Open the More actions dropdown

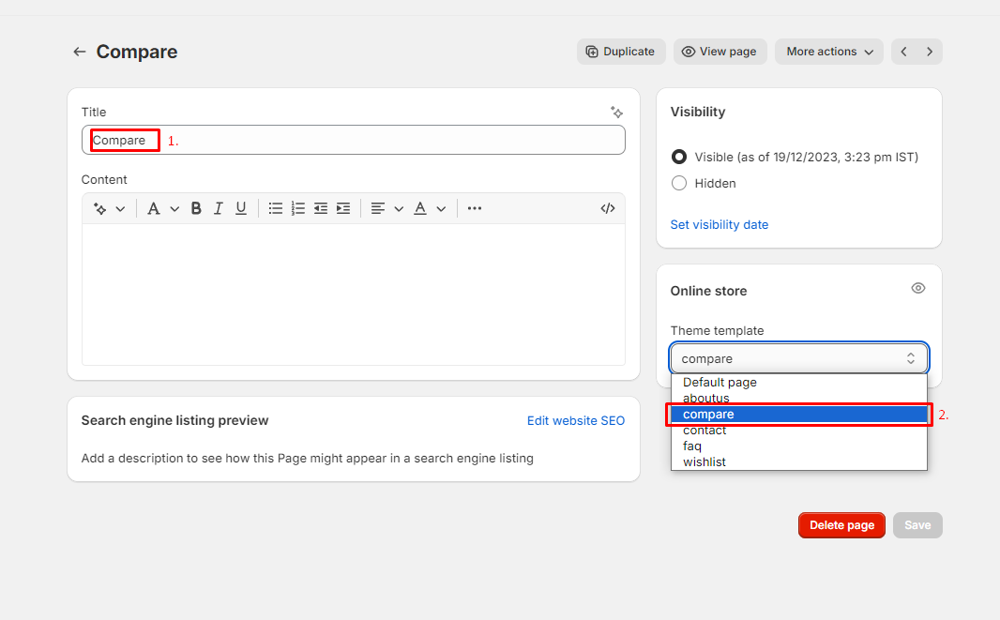point(829,52)
